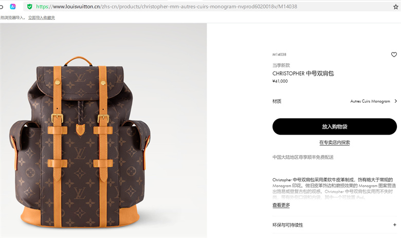Click 查看更多 to read full description

coord(281,205)
